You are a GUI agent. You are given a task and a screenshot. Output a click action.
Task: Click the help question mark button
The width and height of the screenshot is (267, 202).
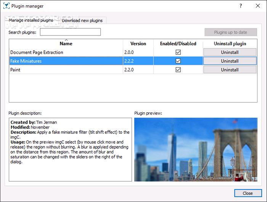[241, 6]
